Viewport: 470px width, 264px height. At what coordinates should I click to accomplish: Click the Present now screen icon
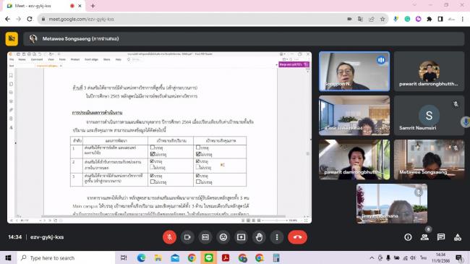(x=241, y=237)
